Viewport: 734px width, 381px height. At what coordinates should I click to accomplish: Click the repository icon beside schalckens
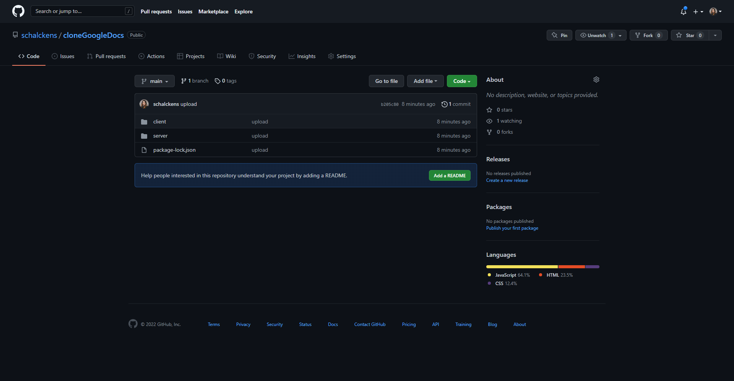coord(15,35)
